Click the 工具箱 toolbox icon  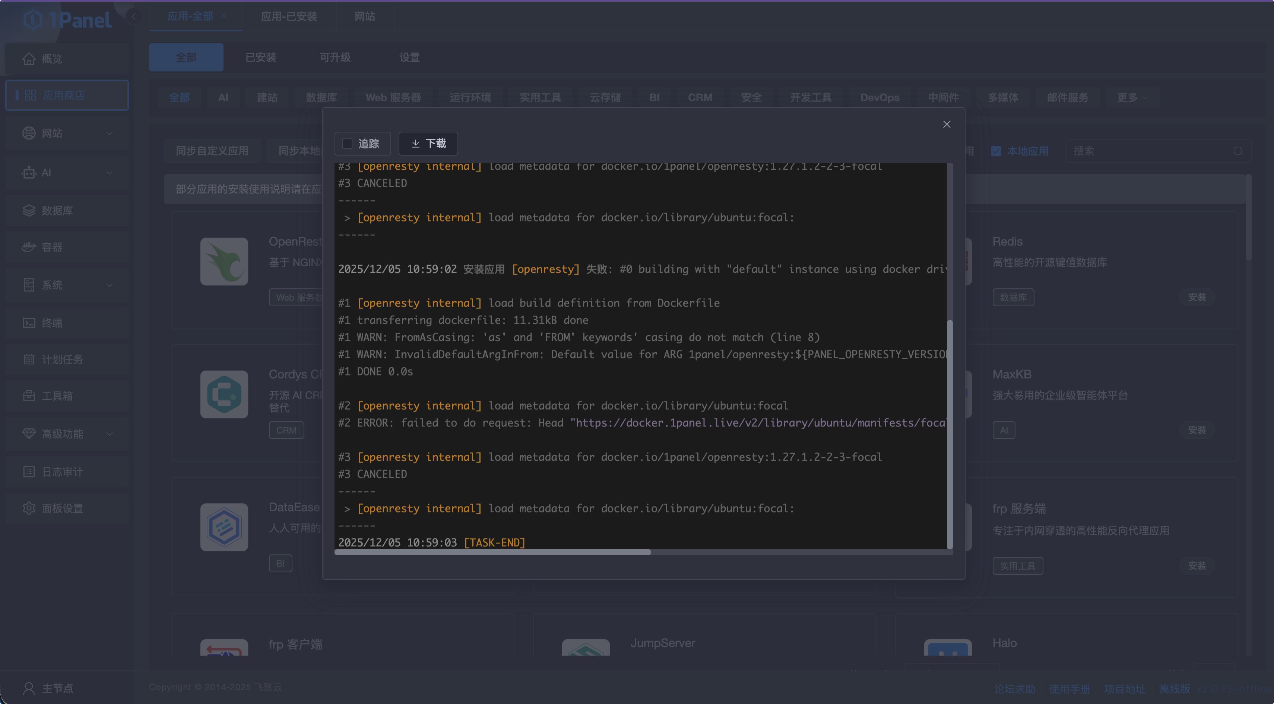click(29, 396)
